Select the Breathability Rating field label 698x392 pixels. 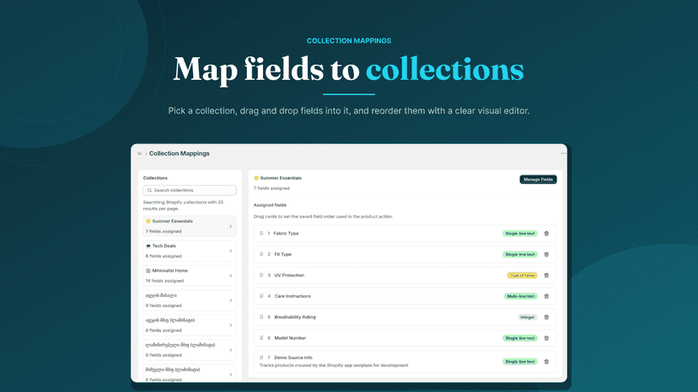click(295, 317)
